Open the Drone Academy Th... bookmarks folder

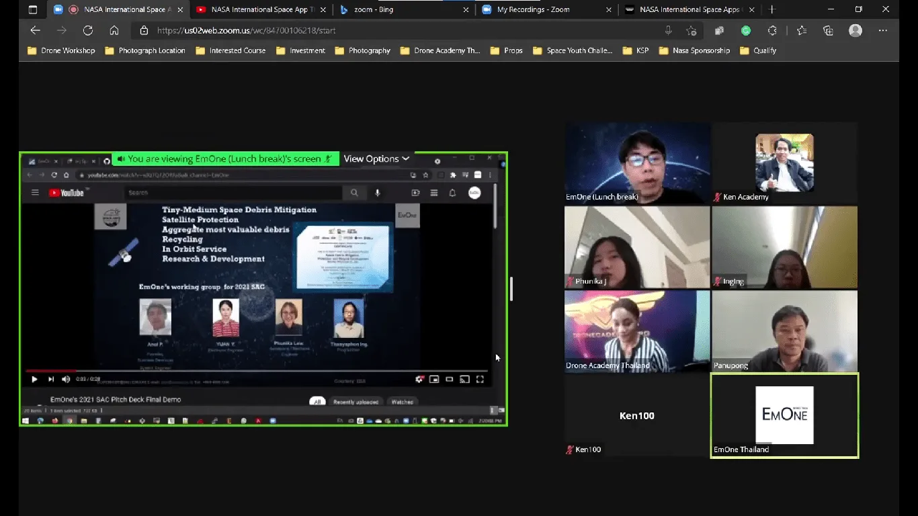click(440, 50)
